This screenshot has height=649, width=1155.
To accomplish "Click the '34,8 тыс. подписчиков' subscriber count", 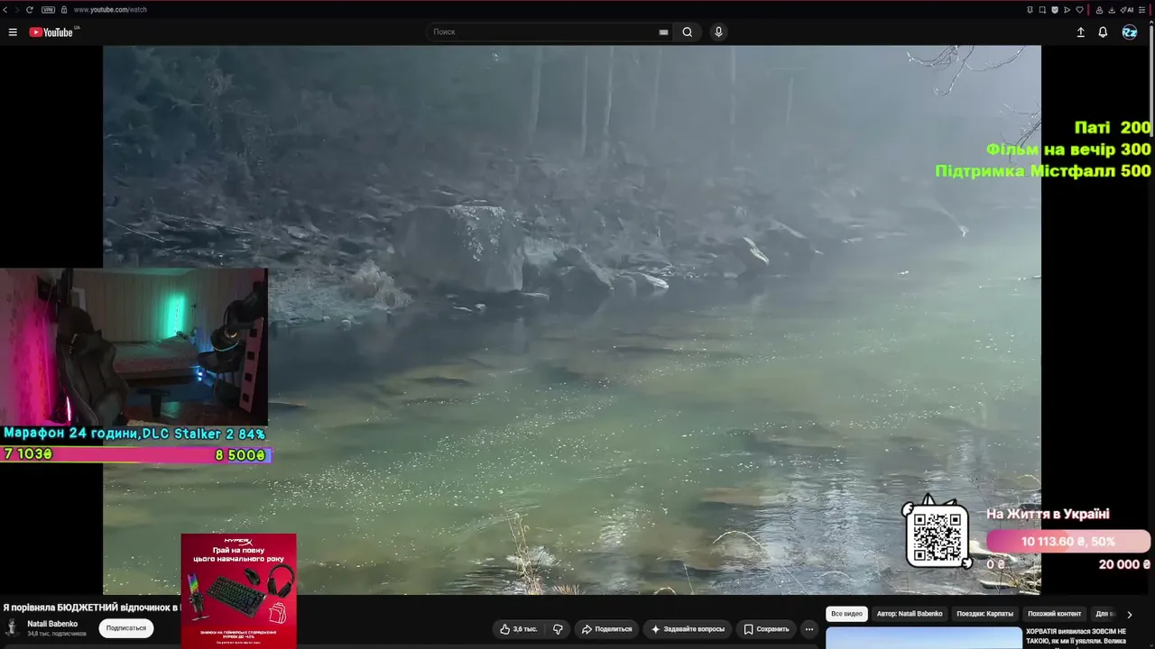I will (x=57, y=634).
